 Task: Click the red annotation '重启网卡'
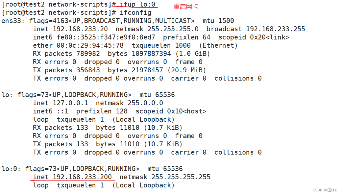pos(186,7)
